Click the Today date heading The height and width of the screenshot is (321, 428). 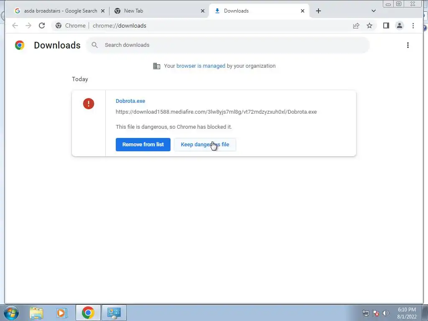(80, 79)
